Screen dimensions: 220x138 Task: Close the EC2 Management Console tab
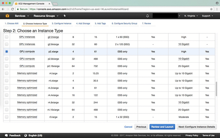(x=50, y=4)
